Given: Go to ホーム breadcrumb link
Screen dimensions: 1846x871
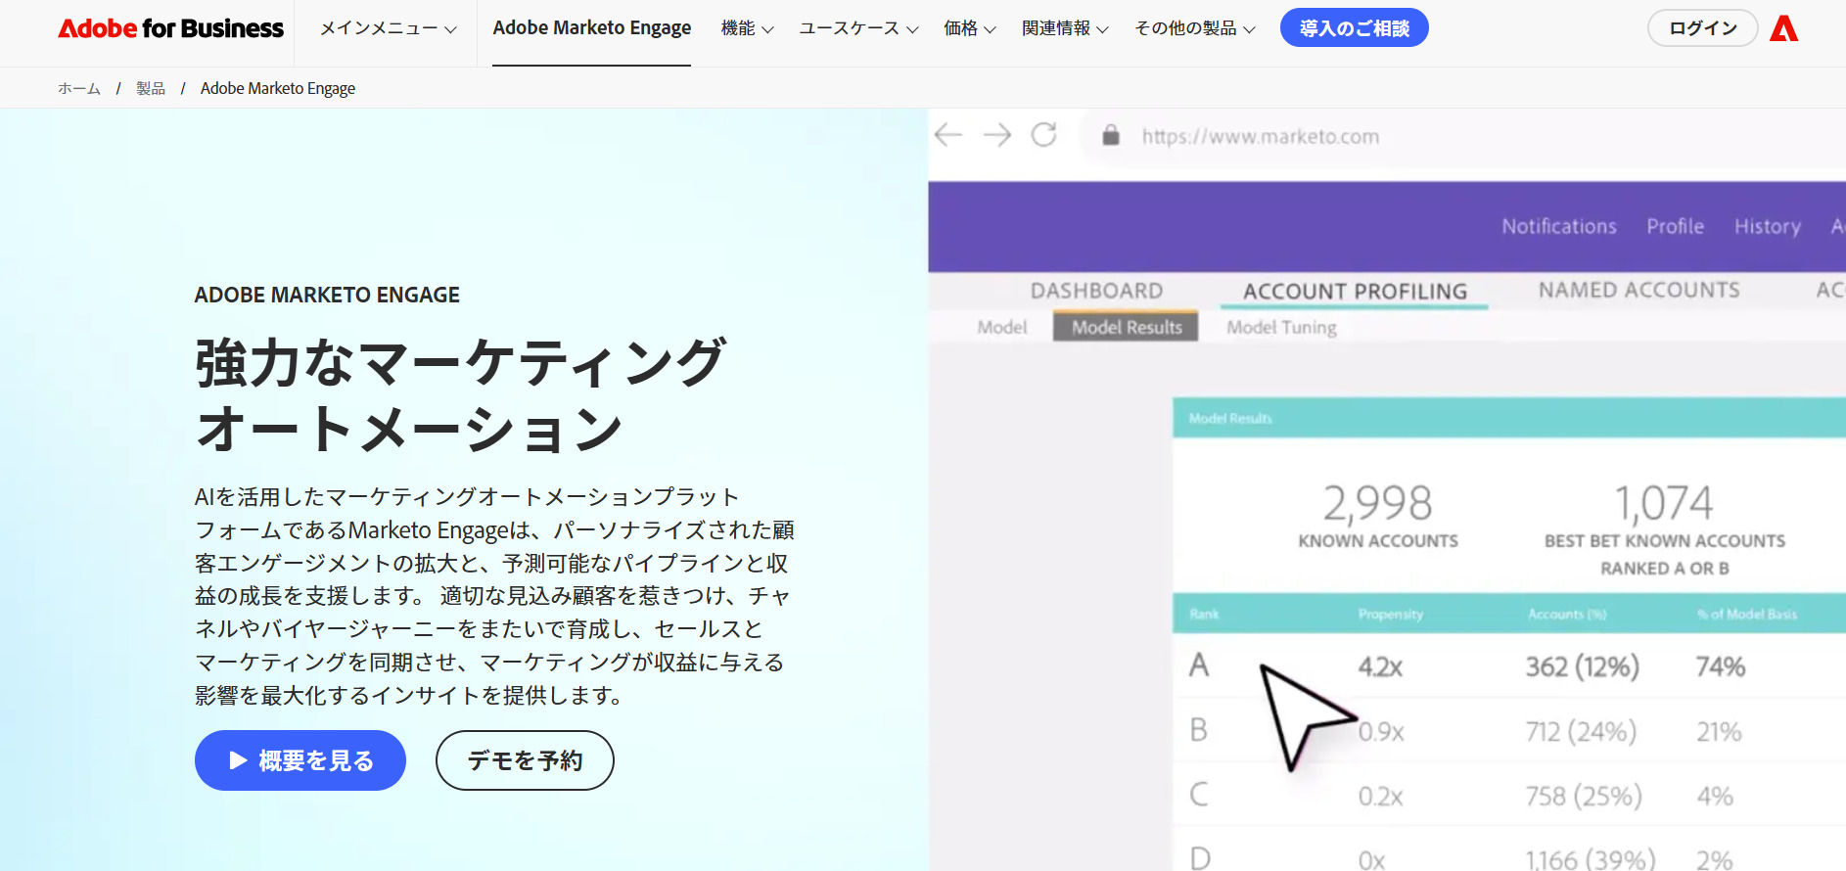Looking at the screenshot, I should [x=79, y=88].
